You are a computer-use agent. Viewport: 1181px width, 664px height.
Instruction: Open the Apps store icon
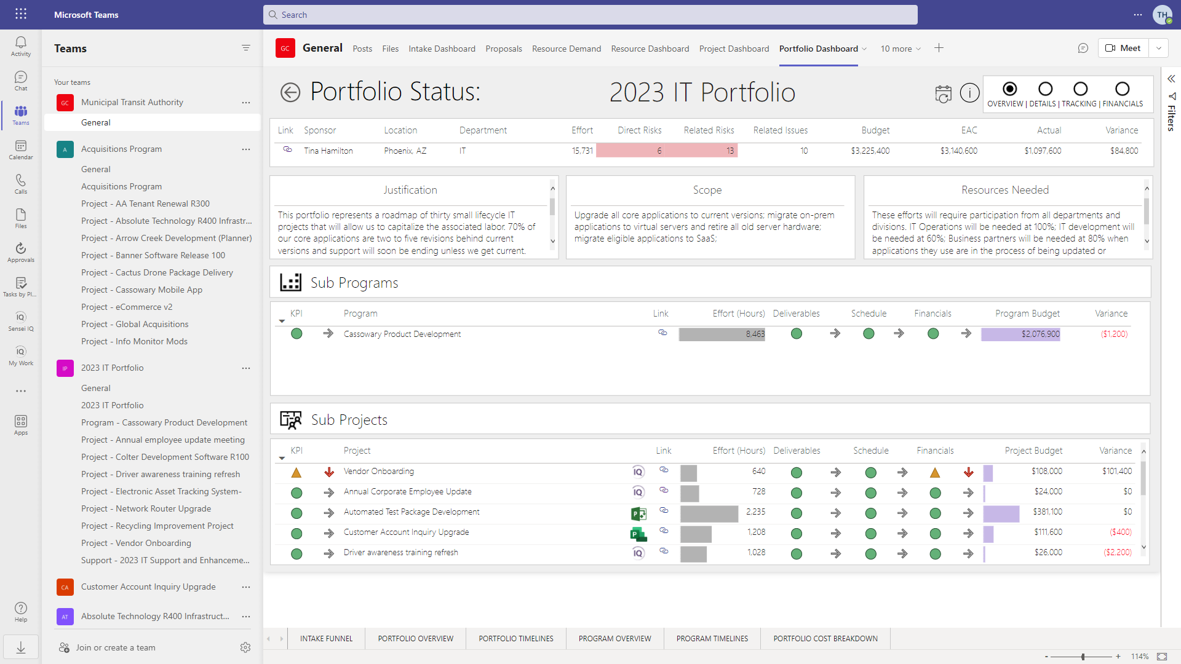click(x=21, y=425)
